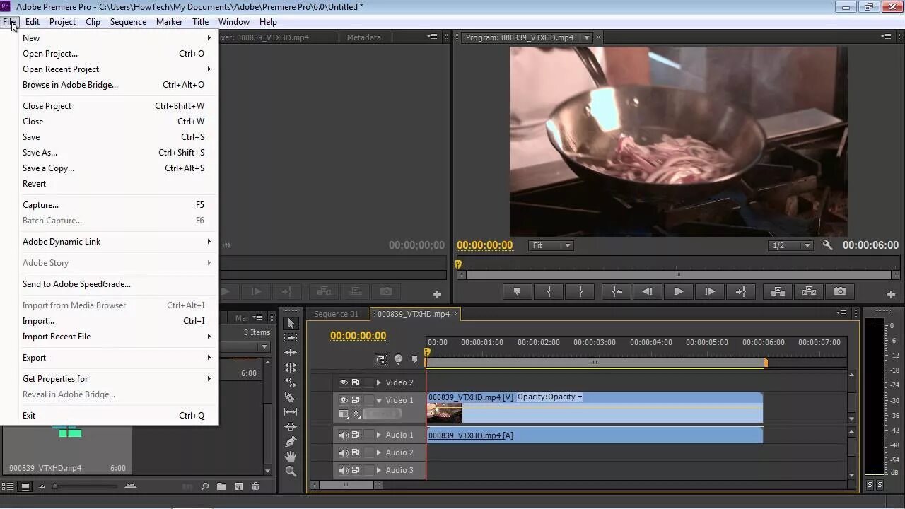
Task: Select the Zoom magnifier tool
Action: (x=291, y=472)
